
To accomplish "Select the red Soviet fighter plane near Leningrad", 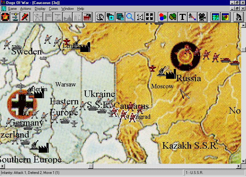I will pos(67,41).
